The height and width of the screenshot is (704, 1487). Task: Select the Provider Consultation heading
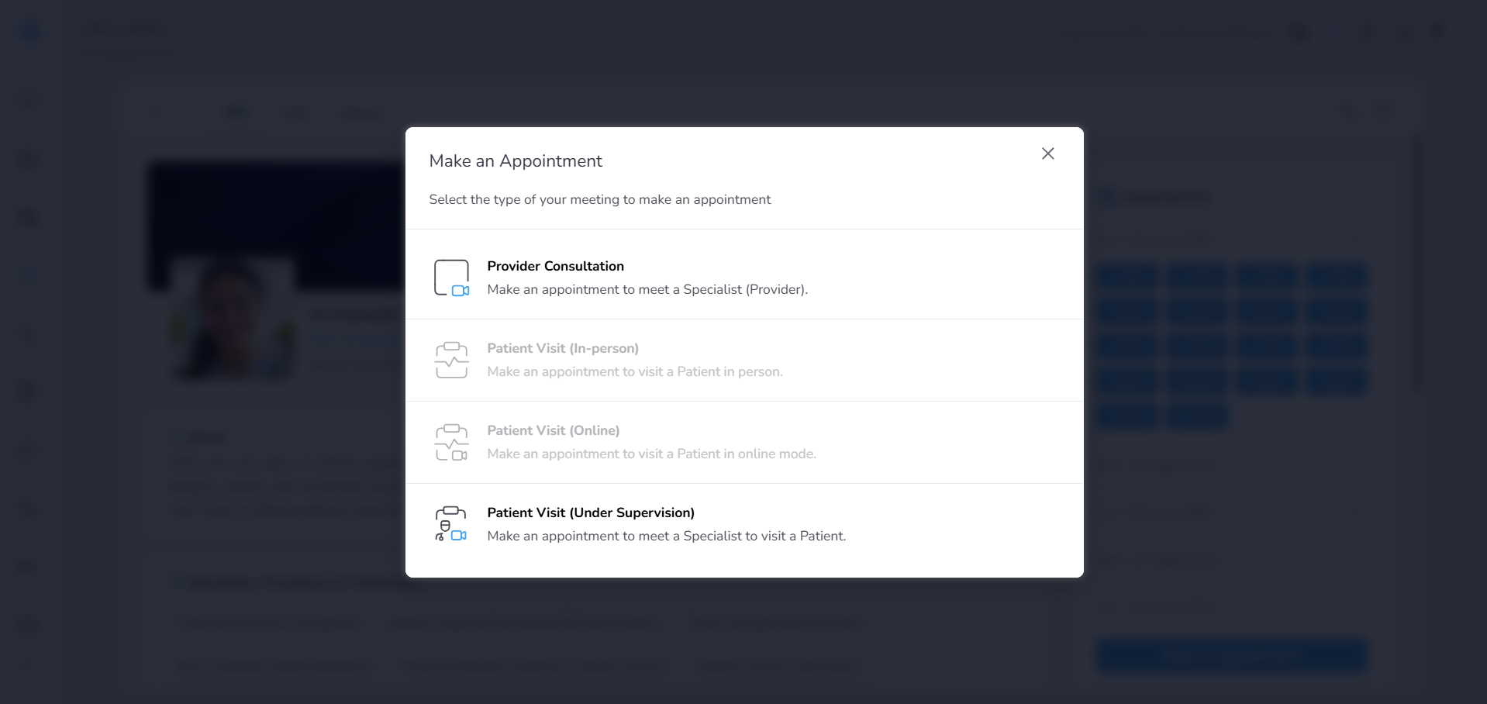pyautogui.click(x=555, y=266)
